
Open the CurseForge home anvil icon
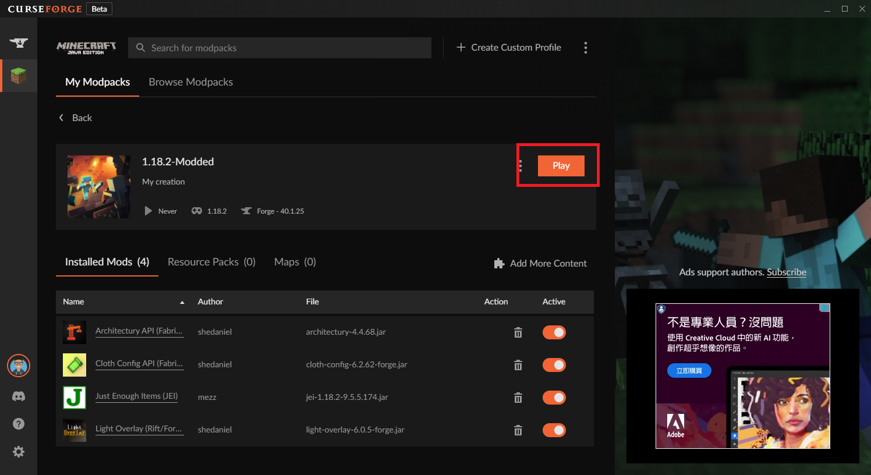(19, 43)
